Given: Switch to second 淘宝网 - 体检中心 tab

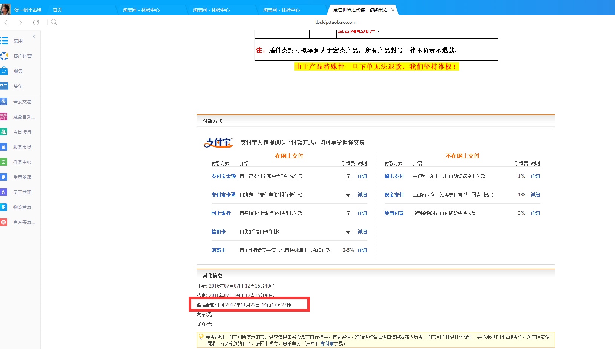Looking at the screenshot, I should coord(211,10).
